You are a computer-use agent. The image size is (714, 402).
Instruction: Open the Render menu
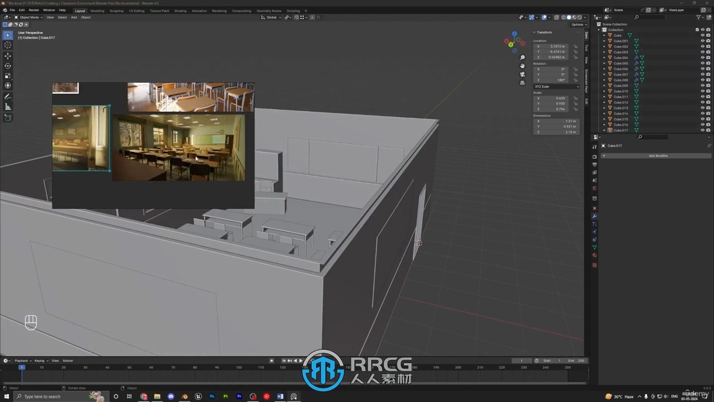click(x=34, y=10)
